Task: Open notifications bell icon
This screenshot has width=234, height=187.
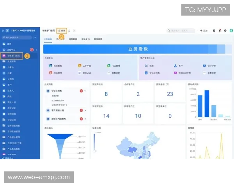Action: click(220, 30)
